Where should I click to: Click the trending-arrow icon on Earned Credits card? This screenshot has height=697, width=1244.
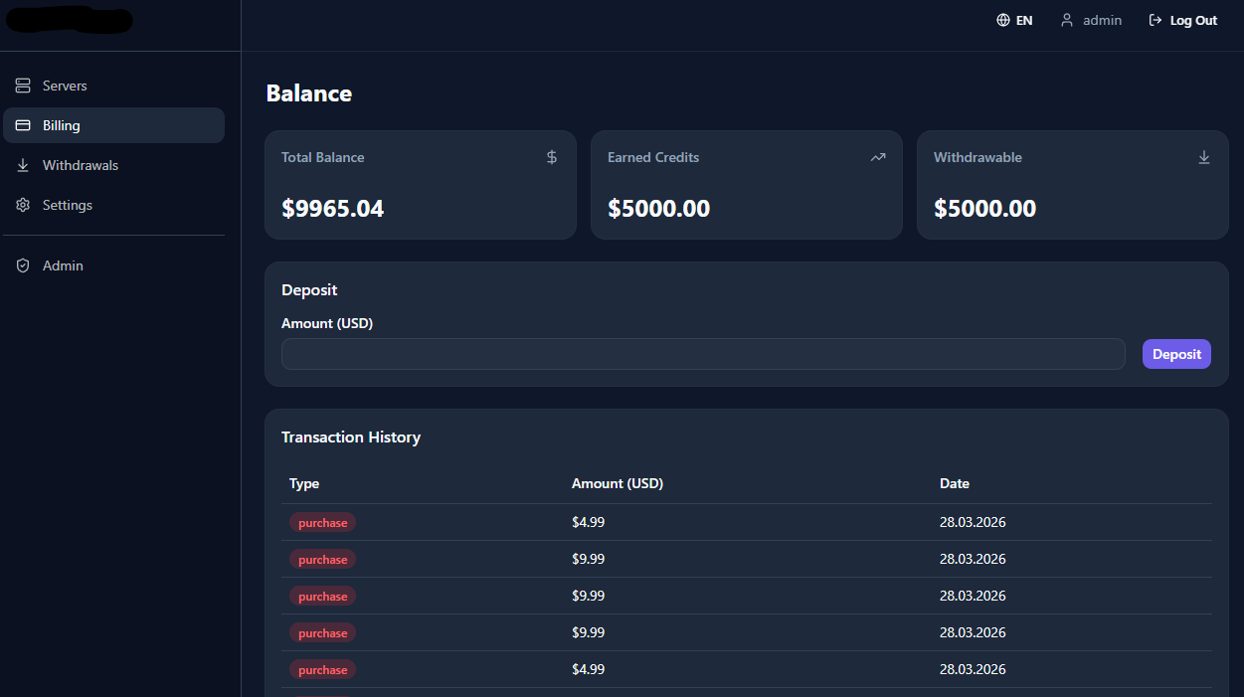click(877, 157)
